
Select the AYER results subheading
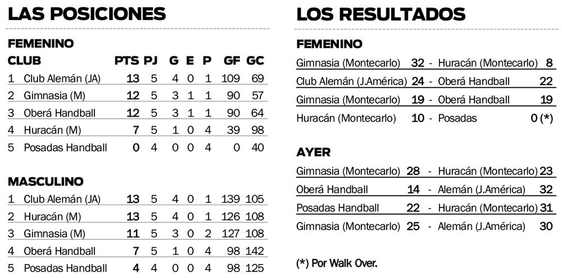click(313, 152)
